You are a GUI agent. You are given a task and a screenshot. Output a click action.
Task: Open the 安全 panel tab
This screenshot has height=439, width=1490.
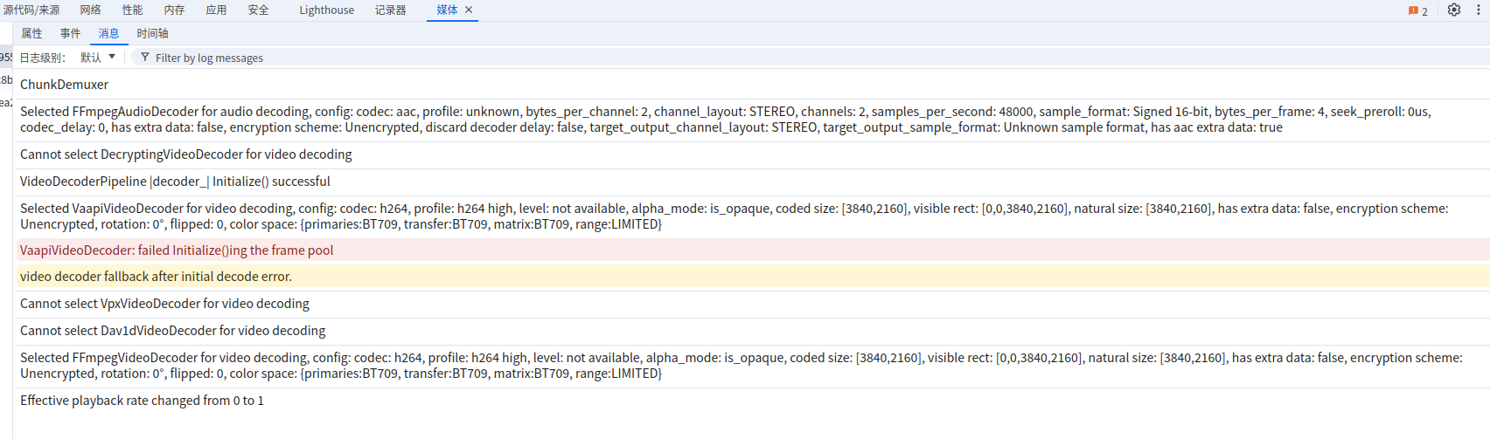[x=258, y=10]
